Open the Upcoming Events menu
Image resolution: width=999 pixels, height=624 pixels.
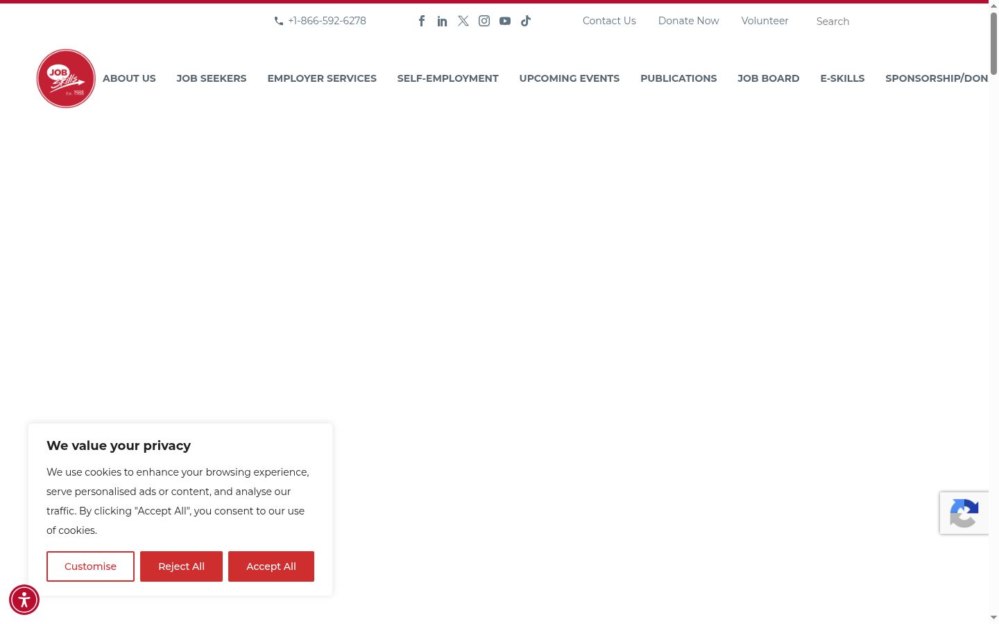coord(570,78)
